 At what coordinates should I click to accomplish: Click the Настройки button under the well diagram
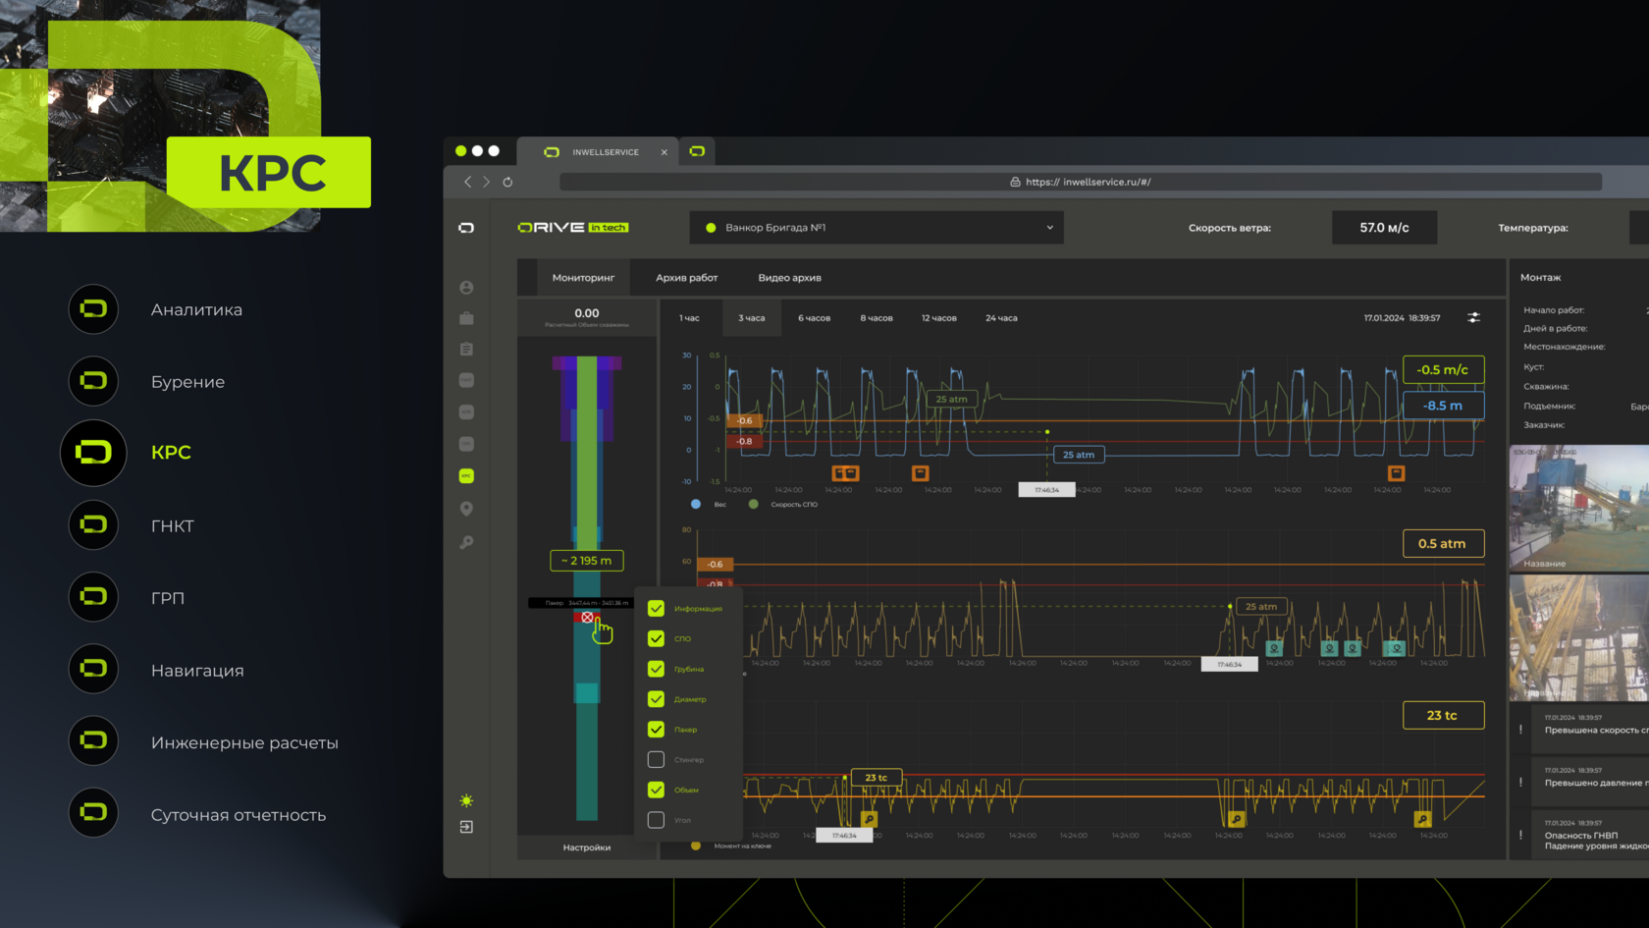(587, 847)
